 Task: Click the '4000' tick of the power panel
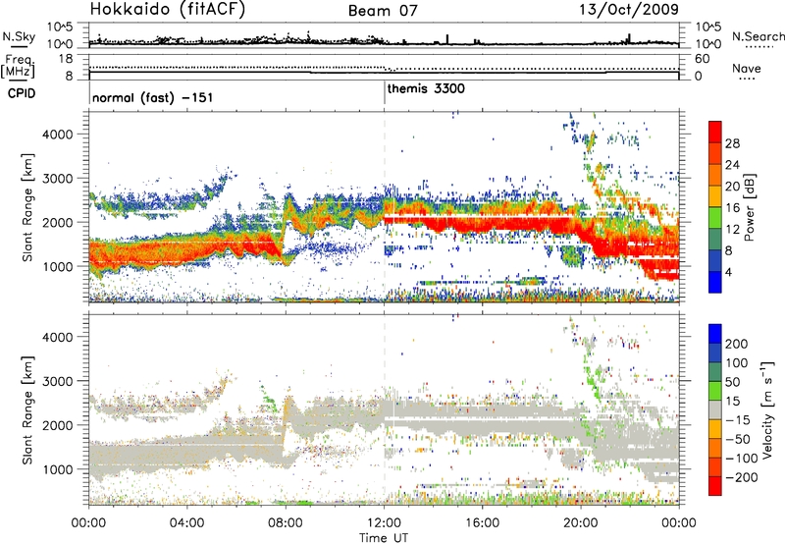(x=58, y=135)
